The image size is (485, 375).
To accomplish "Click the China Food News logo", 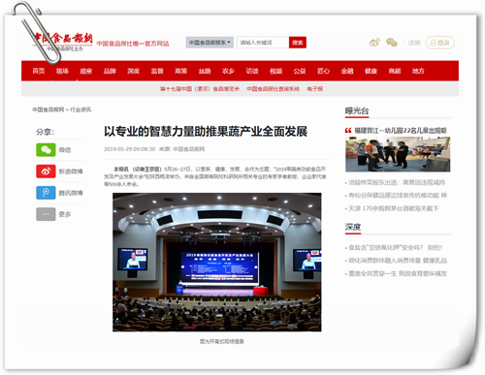I will [x=62, y=42].
